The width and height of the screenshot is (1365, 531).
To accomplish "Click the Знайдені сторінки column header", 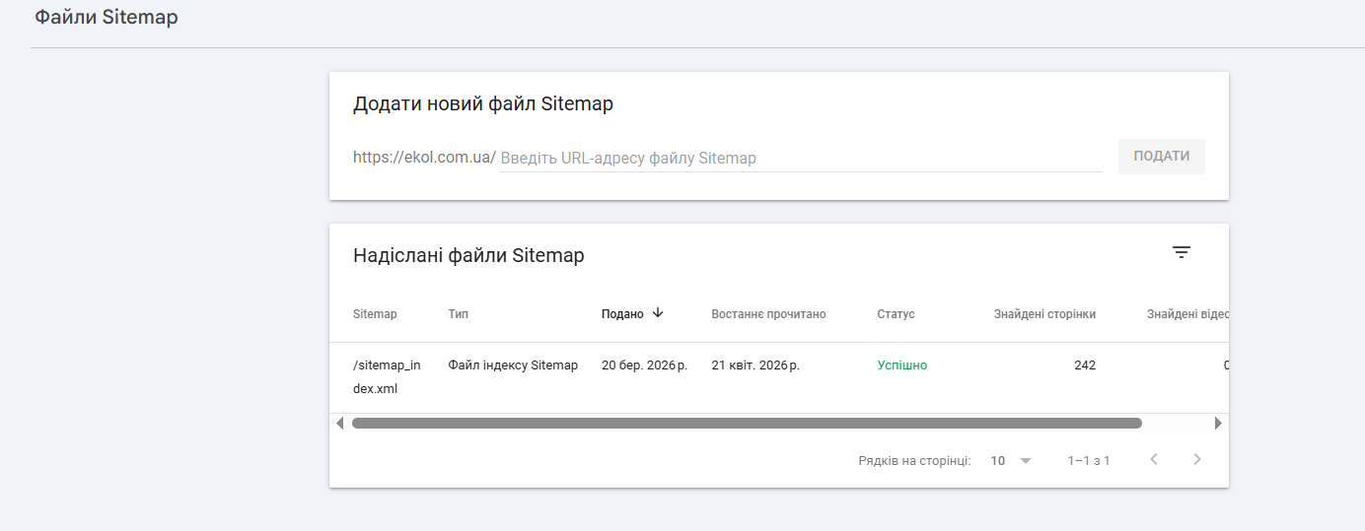I will click(1044, 314).
